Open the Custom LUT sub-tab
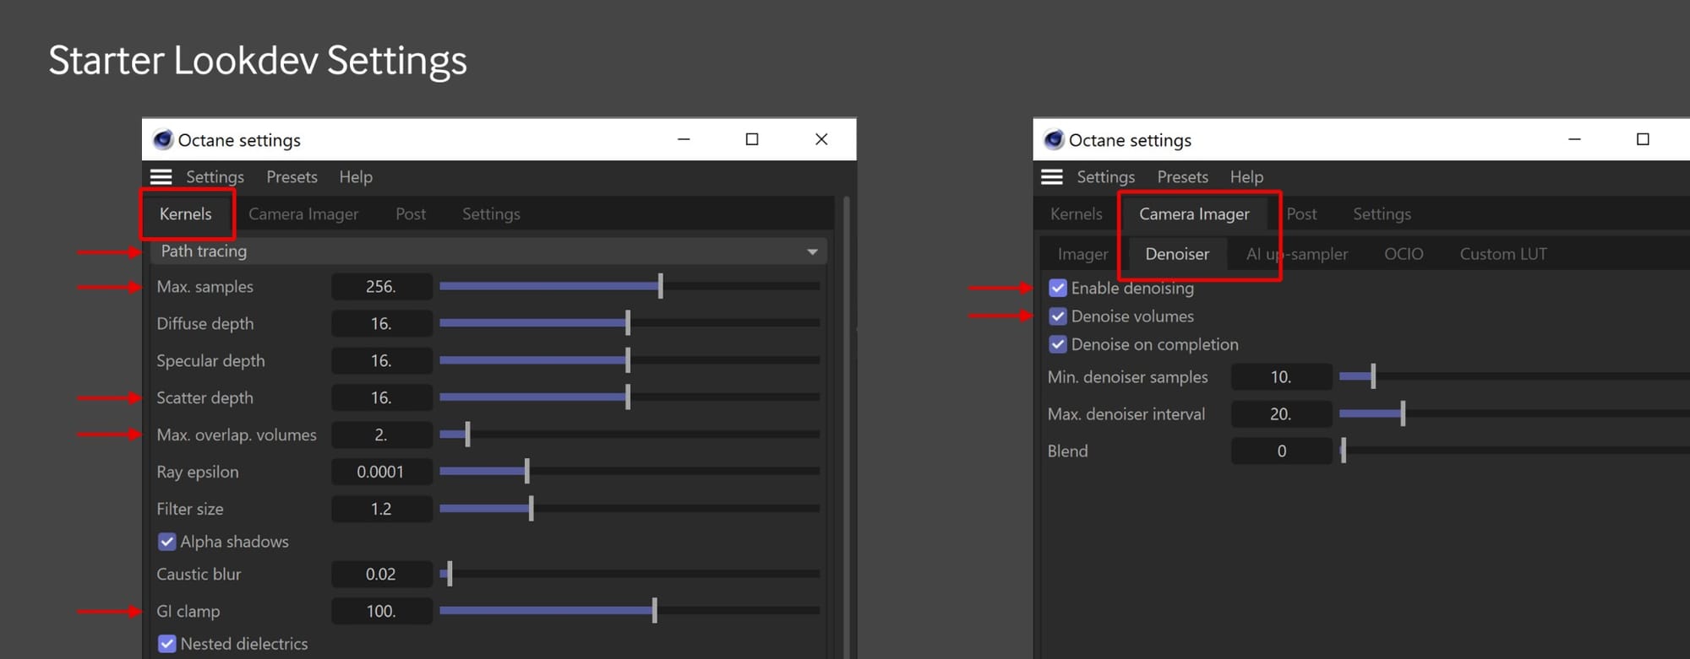Viewport: 1690px width, 659px height. click(1503, 254)
